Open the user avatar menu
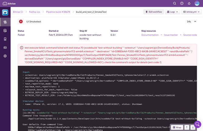 [197, 3]
